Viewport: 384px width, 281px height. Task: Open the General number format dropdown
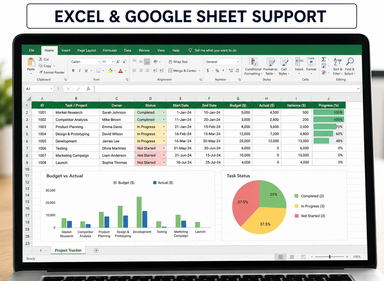[238, 62]
